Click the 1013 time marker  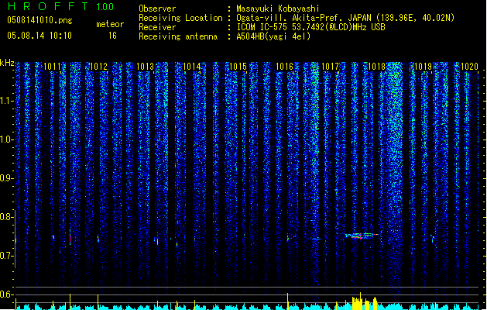pyautogui.click(x=145, y=67)
